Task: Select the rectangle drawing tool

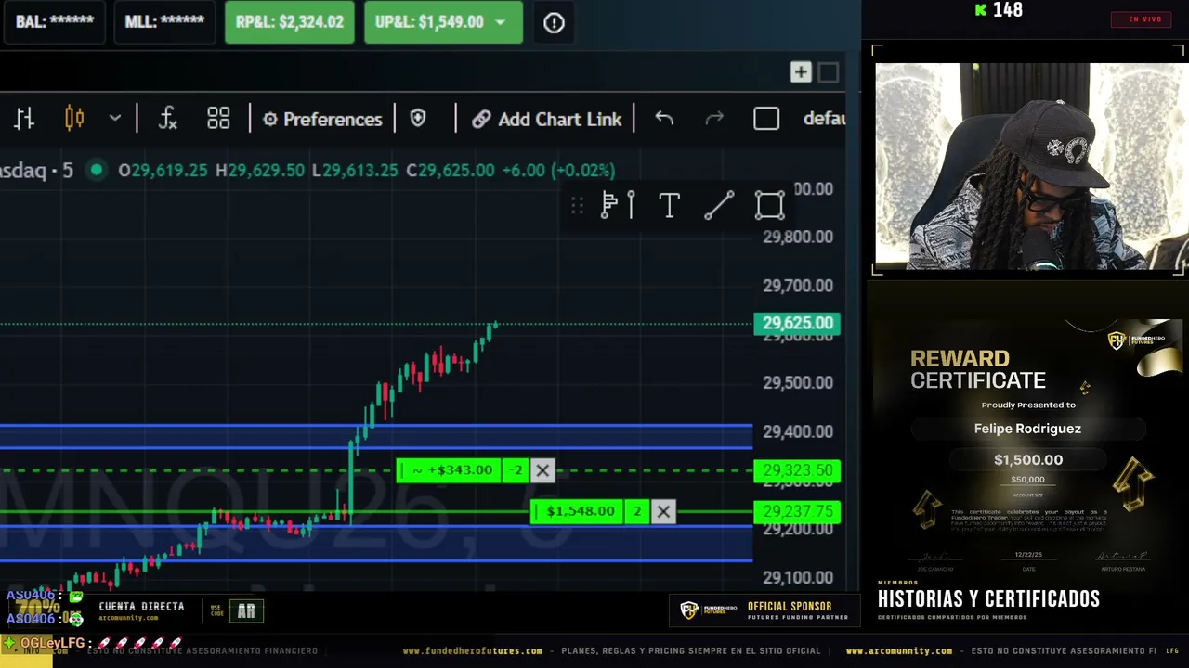Action: pyautogui.click(x=769, y=205)
